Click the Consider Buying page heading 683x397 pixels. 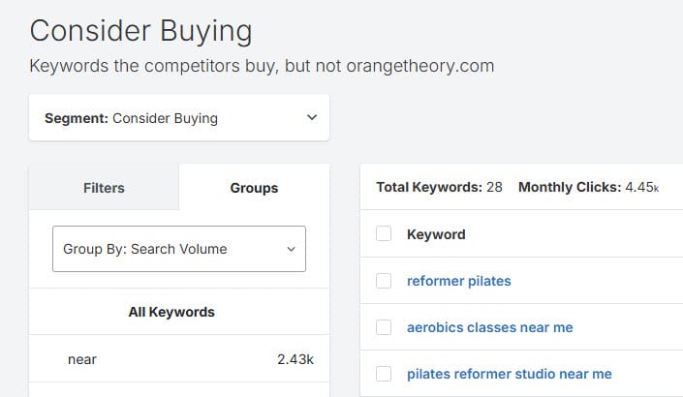click(x=140, y=31)
